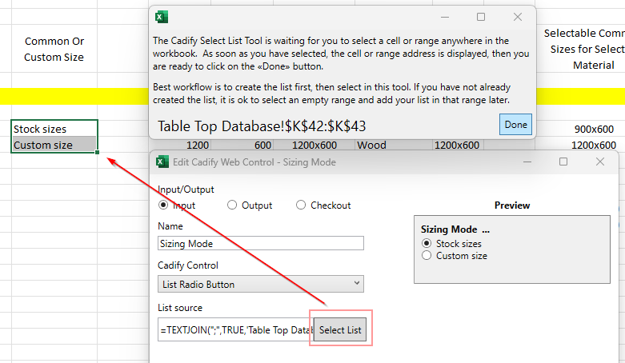The width and height of the screenshot is (625, 363).
Task: Choose Custom size radio in Preview
Action: tap(427, 255)
